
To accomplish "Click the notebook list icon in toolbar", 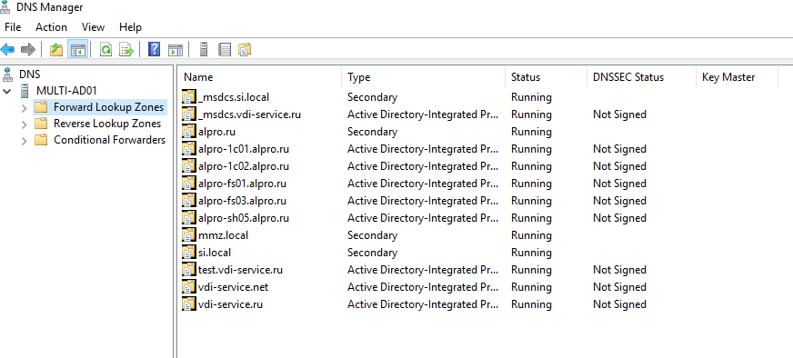I will [225, 50].
